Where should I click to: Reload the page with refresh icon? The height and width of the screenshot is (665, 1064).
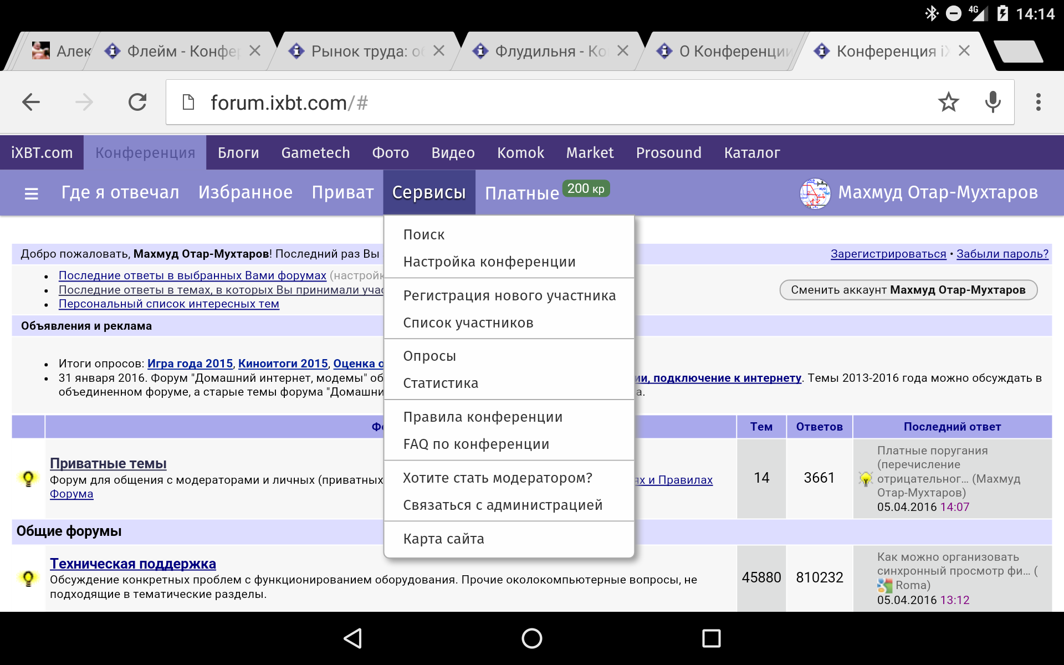click(137, 102)
